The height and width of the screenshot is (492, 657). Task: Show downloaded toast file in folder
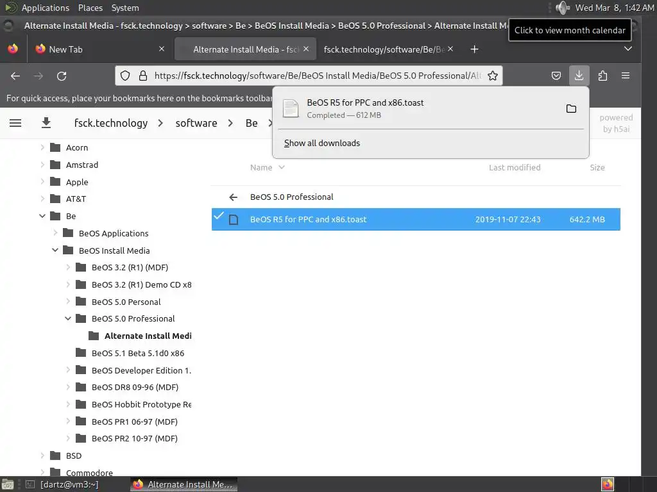click(x=571, y=109)
